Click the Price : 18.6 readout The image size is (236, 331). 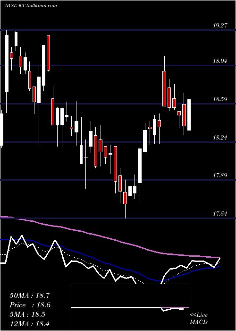tap(30, 305)
